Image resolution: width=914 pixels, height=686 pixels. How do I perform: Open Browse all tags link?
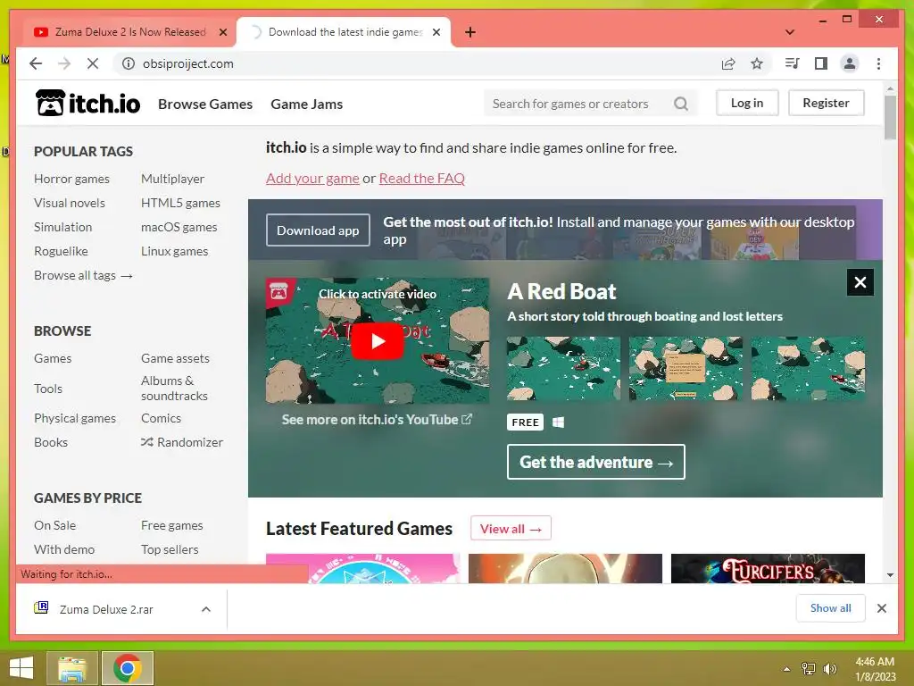83,275
